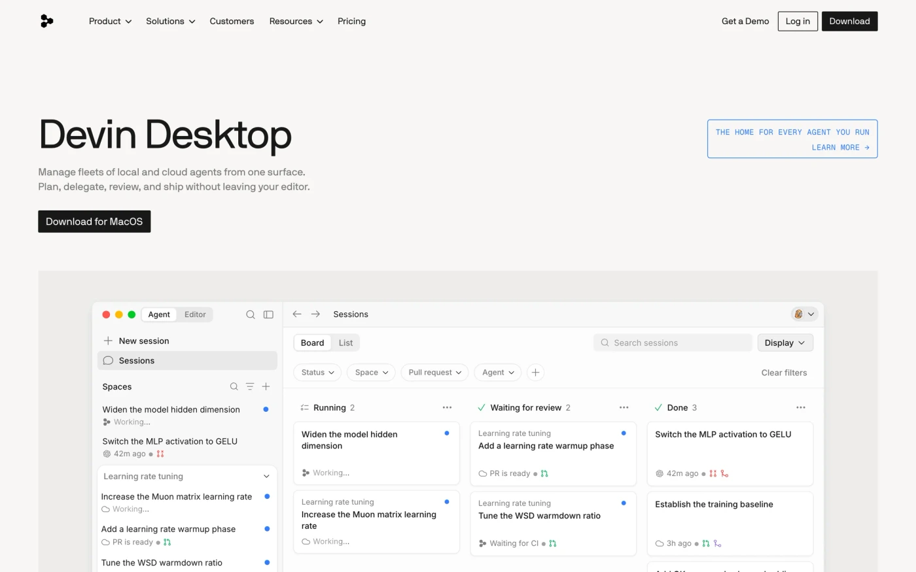Open the Done column three-dot menu
This screenshot has width=916, height=572.
point(800,408)
